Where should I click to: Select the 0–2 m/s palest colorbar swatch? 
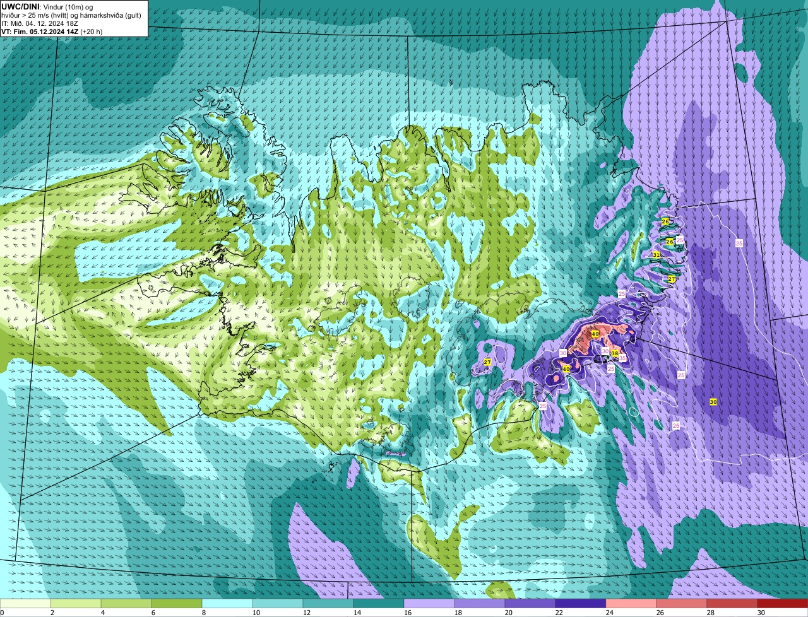point(25,604)
